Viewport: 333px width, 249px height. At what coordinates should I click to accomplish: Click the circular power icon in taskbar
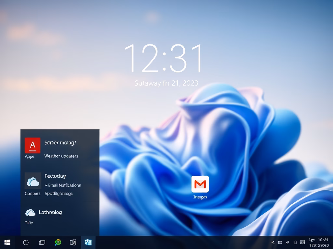coord(26,243)
